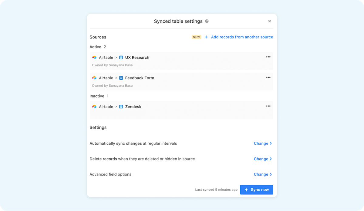Expand the Change option for automatic sync intervals

coord(263,143)
